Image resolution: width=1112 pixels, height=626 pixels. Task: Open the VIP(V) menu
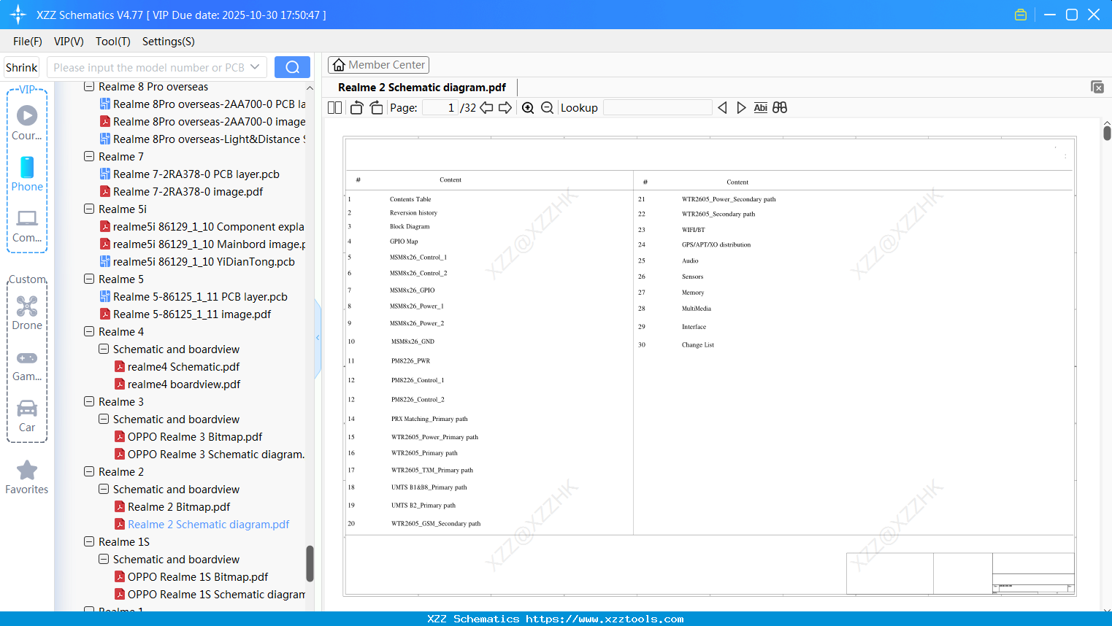(x=69, y=42)
